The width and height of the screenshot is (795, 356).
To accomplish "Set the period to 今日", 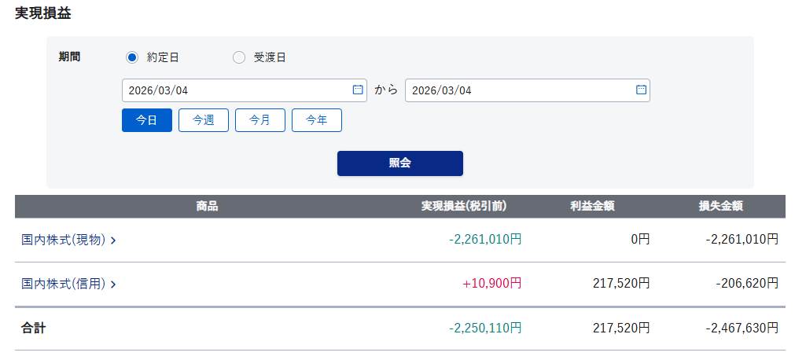I will 147,120.
